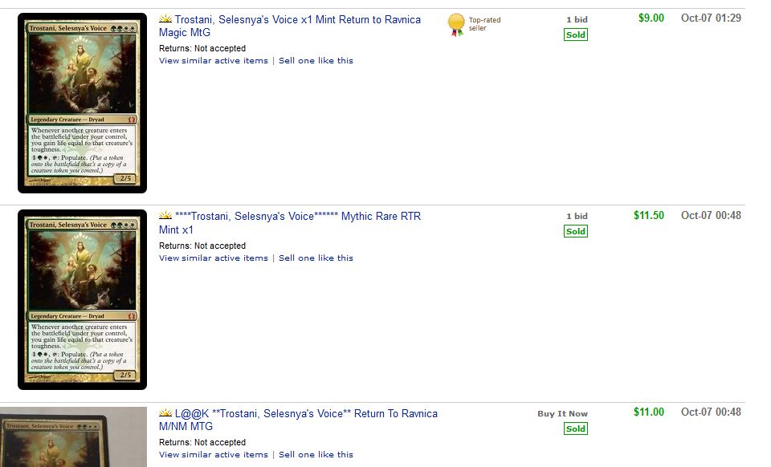
Task: Select 'Sell one like this' under the $9.00 listing
Action: pyautogui.click(x=316, y=61)
